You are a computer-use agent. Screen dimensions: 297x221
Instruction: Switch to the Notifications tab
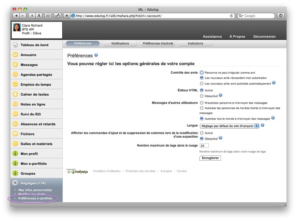click(x=120, y=43)
